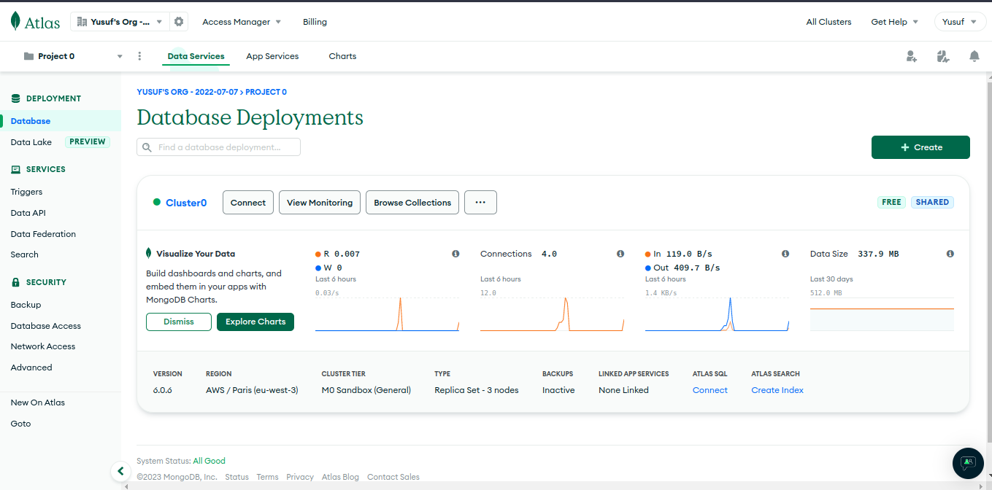The width and height of the screenshot is (992, 490).
Task: Open Network Access in the sidebar
Action: (43, 346)
